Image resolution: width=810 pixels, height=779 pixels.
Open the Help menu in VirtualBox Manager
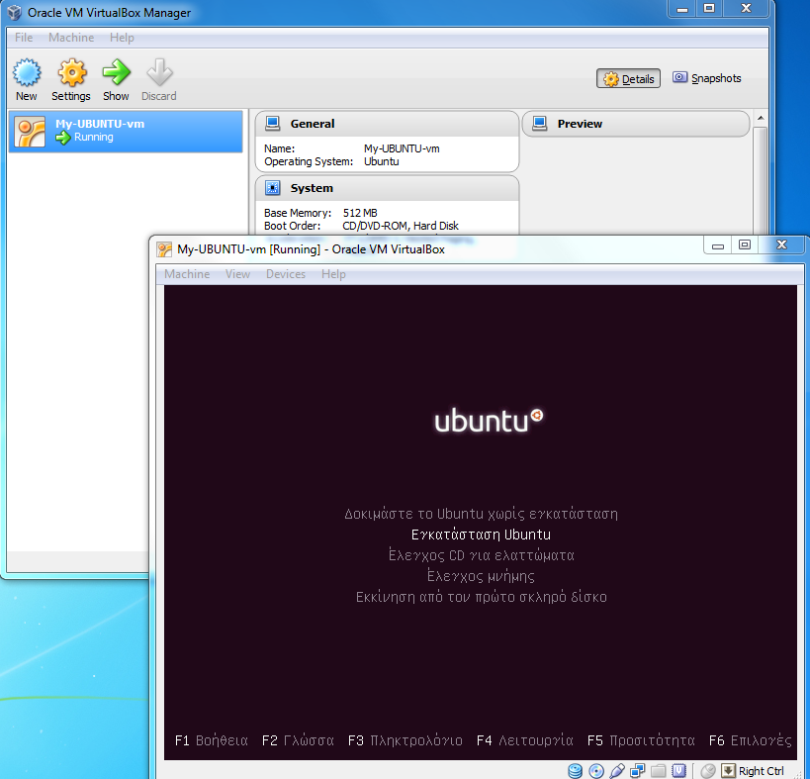122,38
